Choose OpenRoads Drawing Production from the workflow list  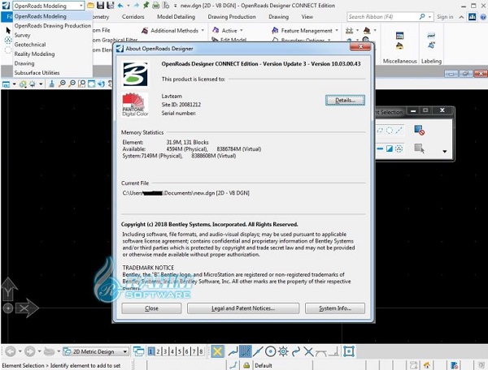click(53, 25)
